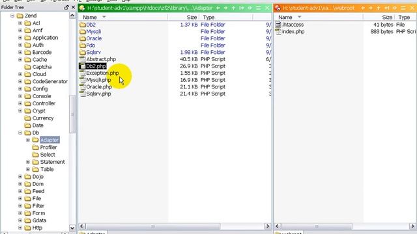Unlock the Folder Tree panel lock icon
417x234 pixels.
[x=66, y=7]
